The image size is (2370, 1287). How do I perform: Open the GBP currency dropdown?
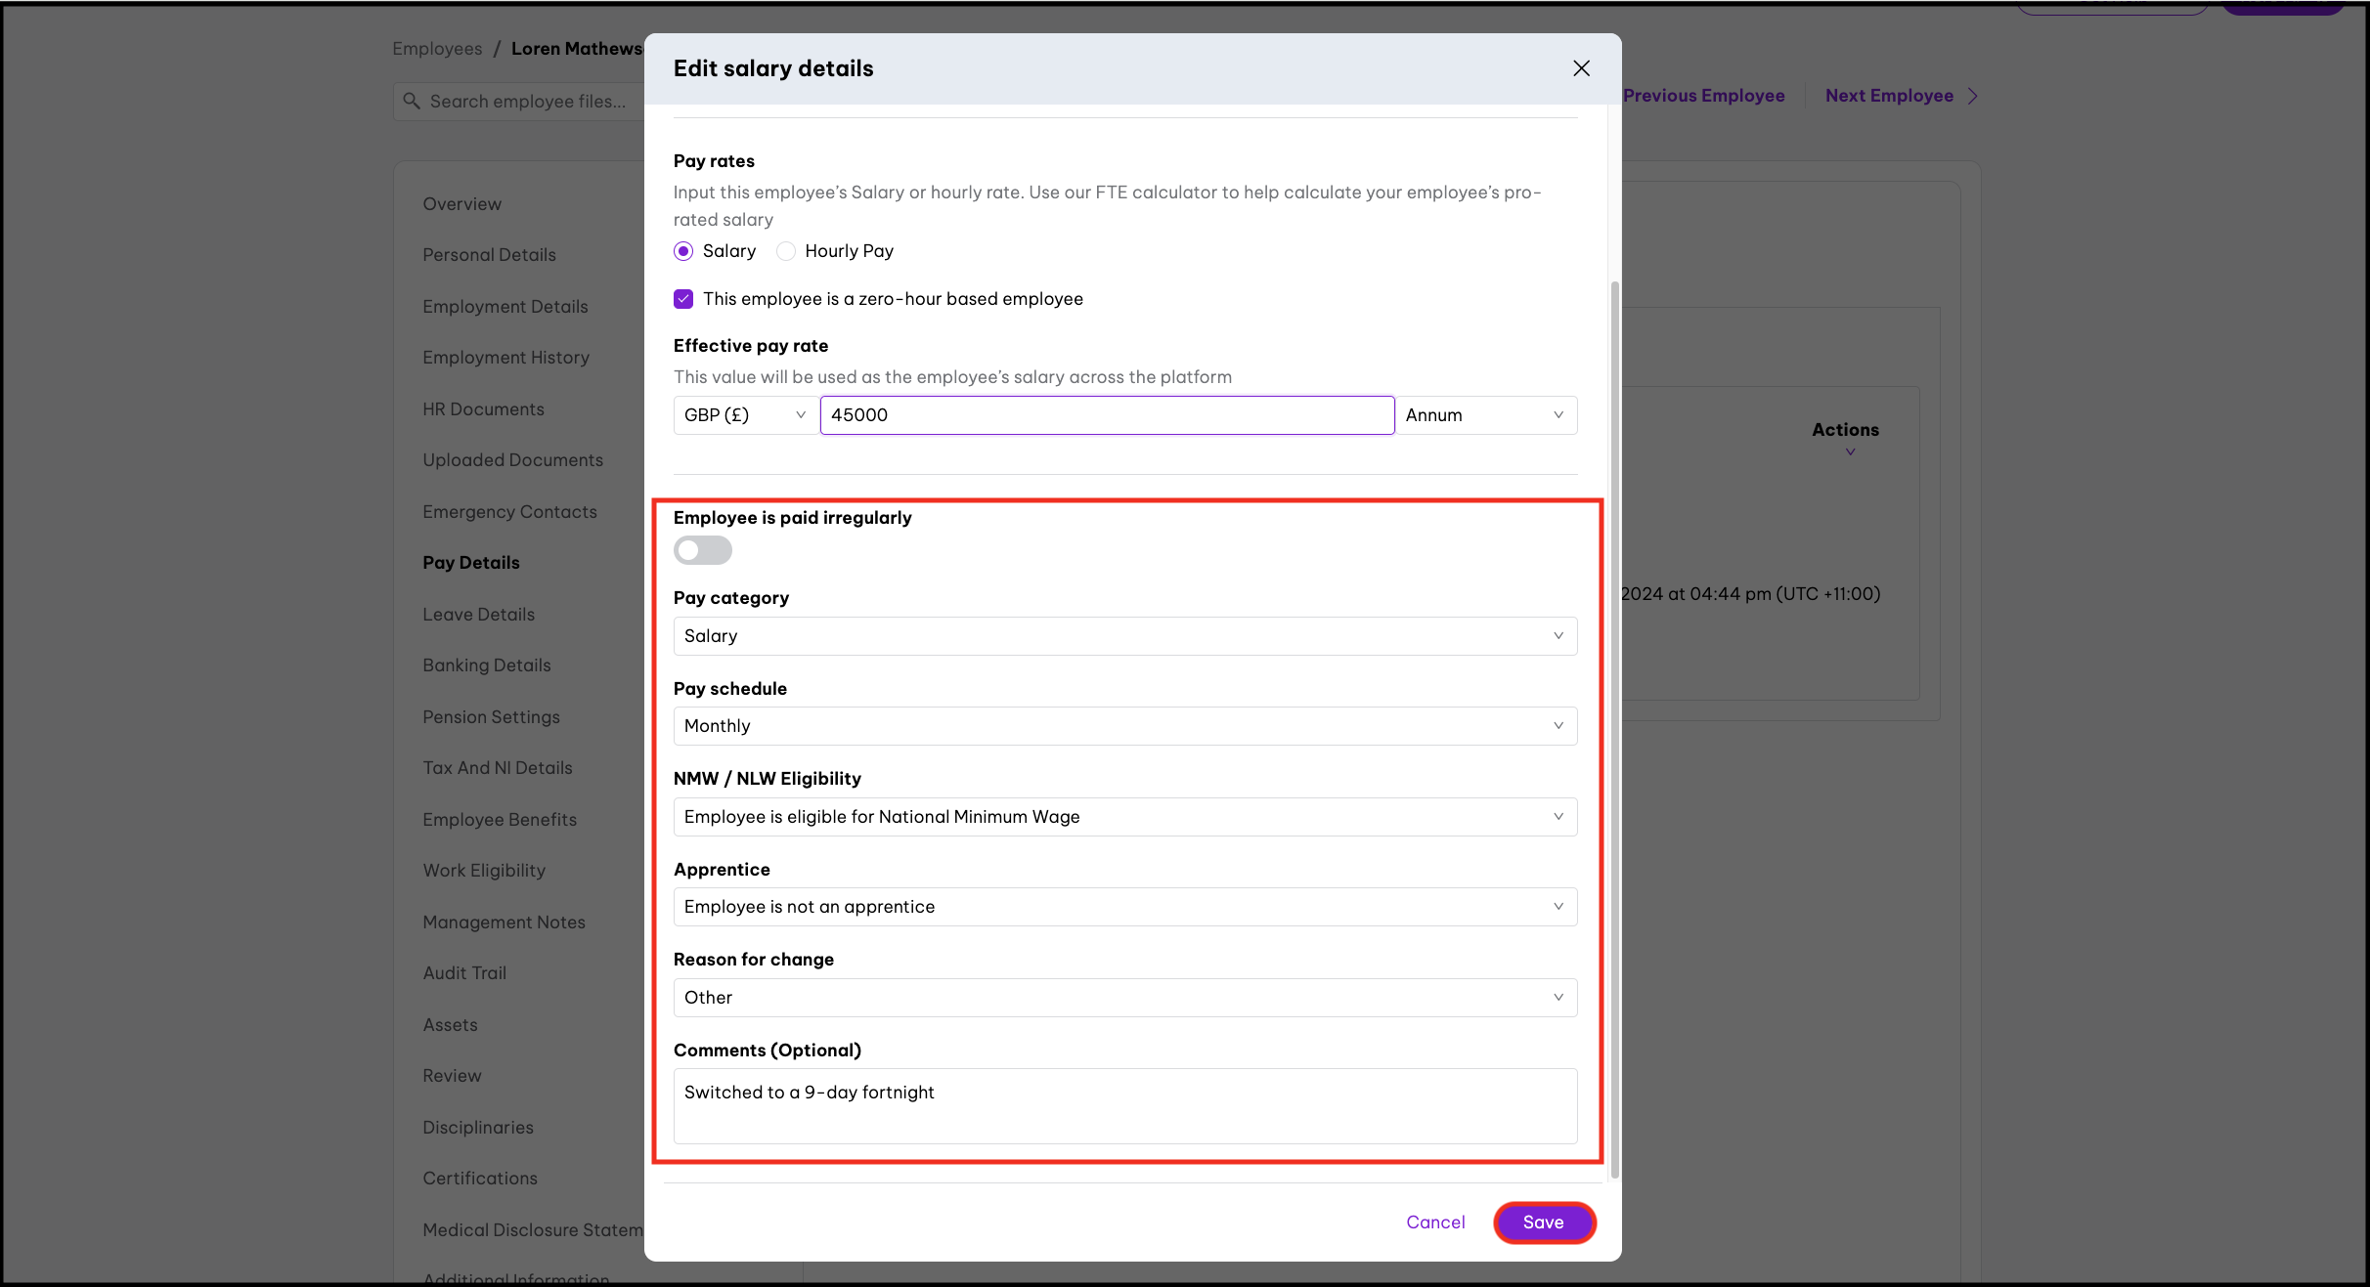(745, 415)
